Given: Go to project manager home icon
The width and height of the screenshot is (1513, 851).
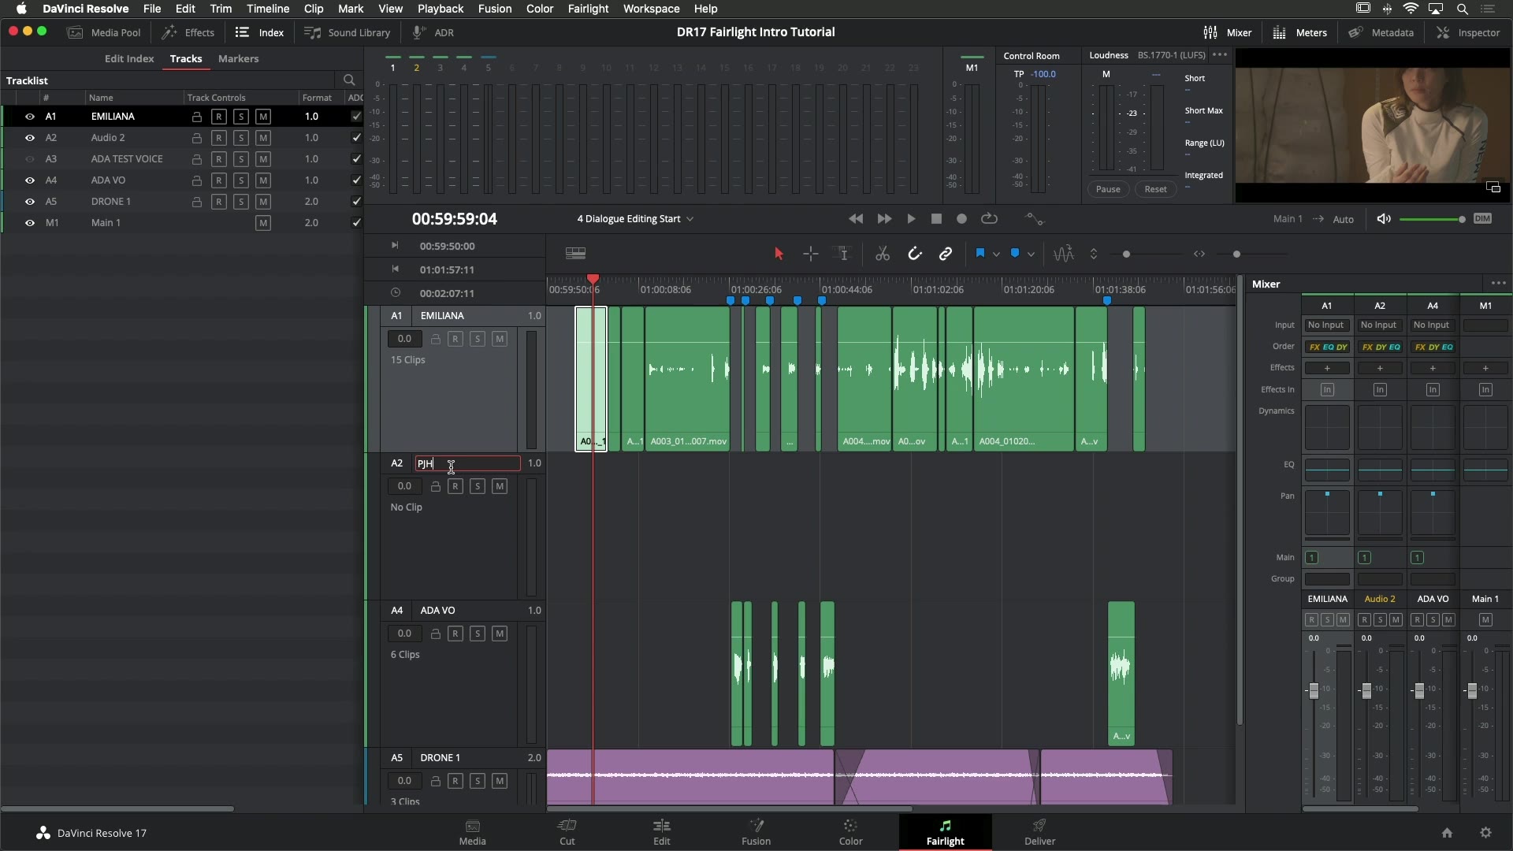Looking at the screenshot, I should coord(1447,833).
